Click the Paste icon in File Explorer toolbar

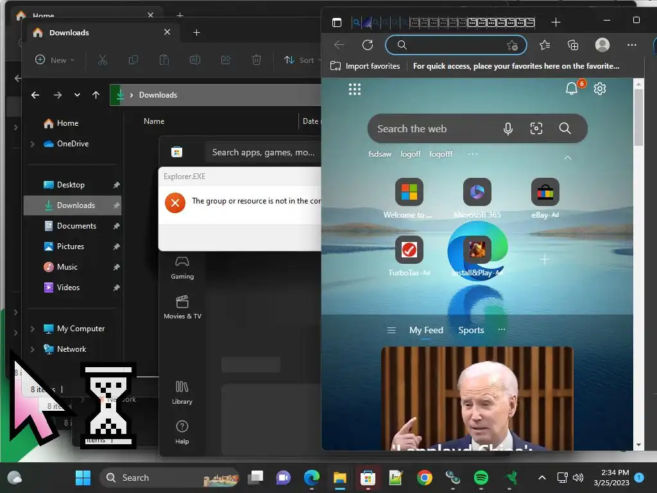(164, 60)
